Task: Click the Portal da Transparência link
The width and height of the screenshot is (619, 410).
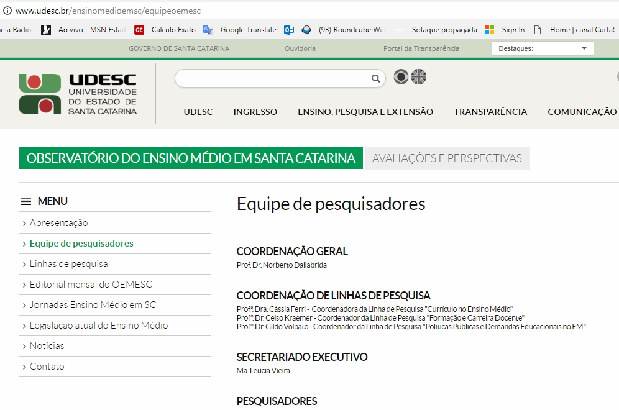Action: coord(421,48)
